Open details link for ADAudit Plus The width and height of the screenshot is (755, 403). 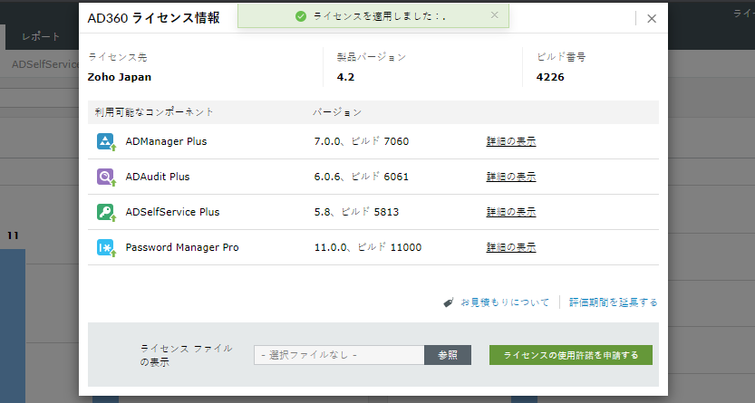click(511, 177)
